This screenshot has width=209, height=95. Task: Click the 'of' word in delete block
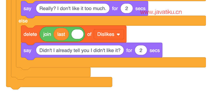pyautogui.click(x=89, y=34)
